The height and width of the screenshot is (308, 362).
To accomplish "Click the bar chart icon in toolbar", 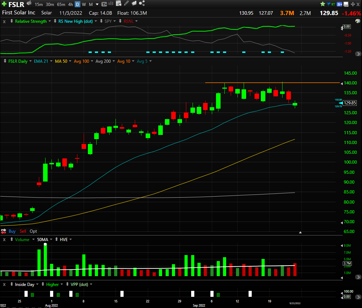I will (111, 3).
